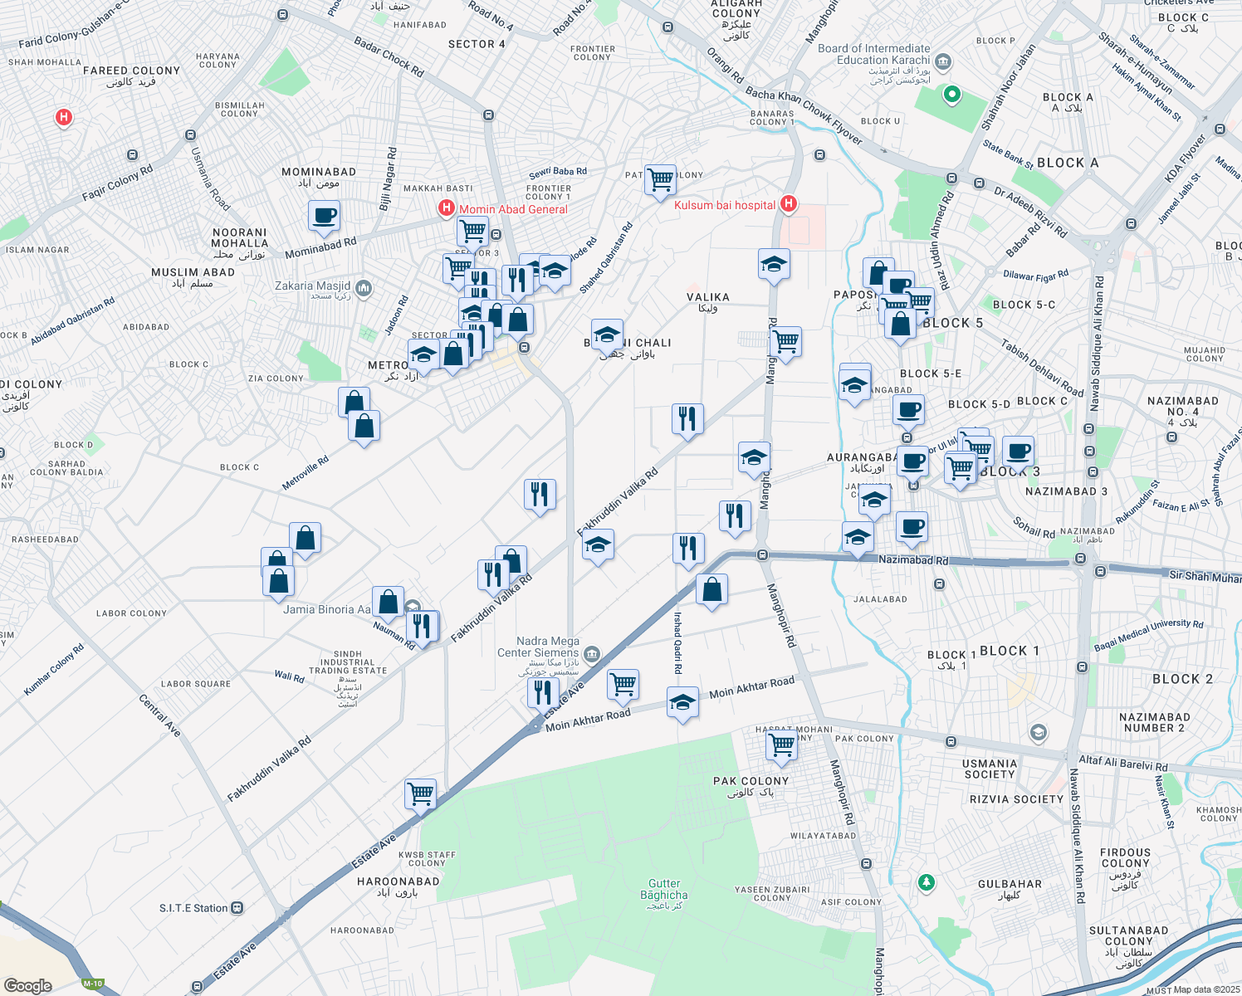Click the green pin below Board of Intermediate Education
The width and height of the screenshot is (1242, 996).
pyautogui.click(x=952, y=95)
